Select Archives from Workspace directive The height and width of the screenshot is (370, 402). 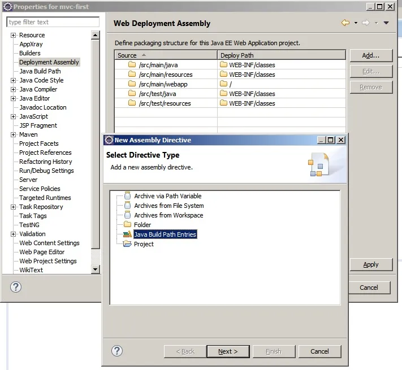tap(168, 215)
